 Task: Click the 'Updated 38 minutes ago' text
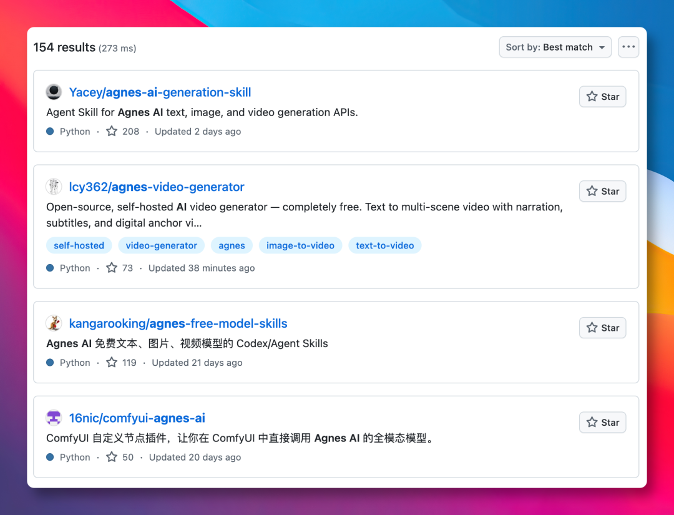point(202,268)
